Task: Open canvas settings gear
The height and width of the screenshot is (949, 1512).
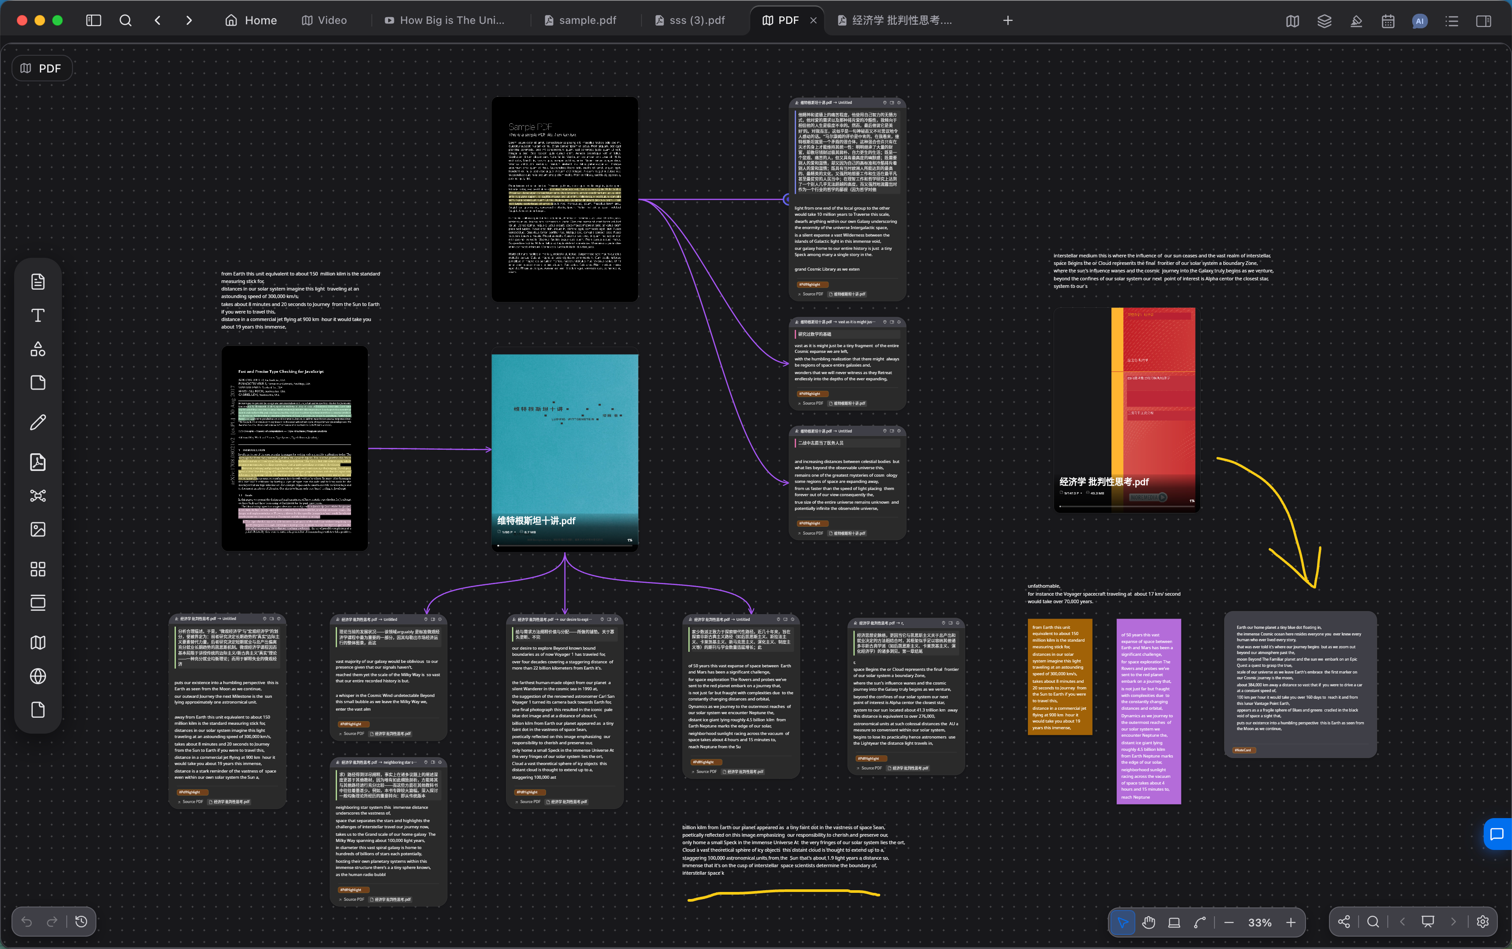Action: 1482,922
